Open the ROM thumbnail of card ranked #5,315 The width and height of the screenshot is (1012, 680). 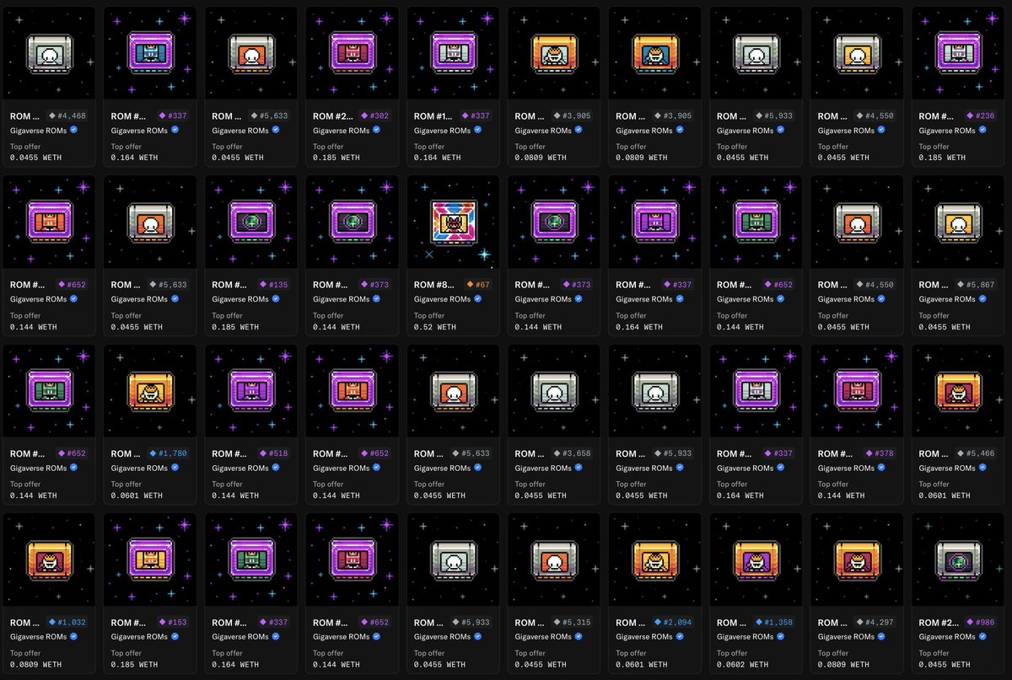(553, 560)
